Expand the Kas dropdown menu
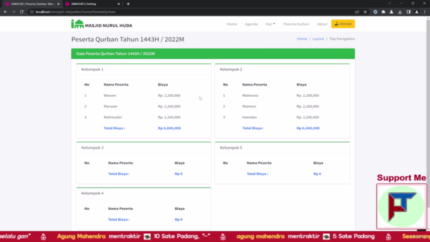This screenshot has height=242, width=430. coord(270,24)
